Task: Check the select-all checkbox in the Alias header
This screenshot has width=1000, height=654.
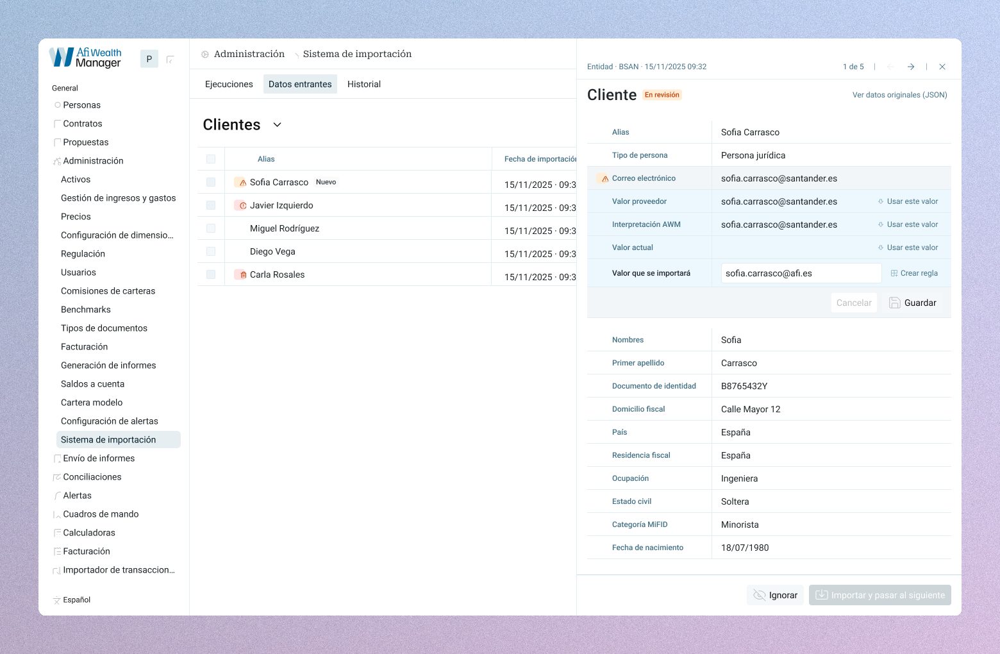Action: point(210,158)
